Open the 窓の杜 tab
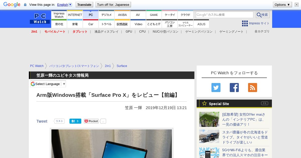 point(59,24)
